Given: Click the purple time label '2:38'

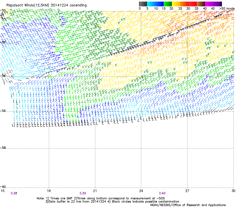Looking at the screenshot, I should [x=14, y=193].
